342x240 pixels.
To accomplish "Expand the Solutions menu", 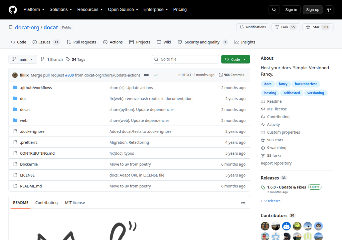I will 61,10.
